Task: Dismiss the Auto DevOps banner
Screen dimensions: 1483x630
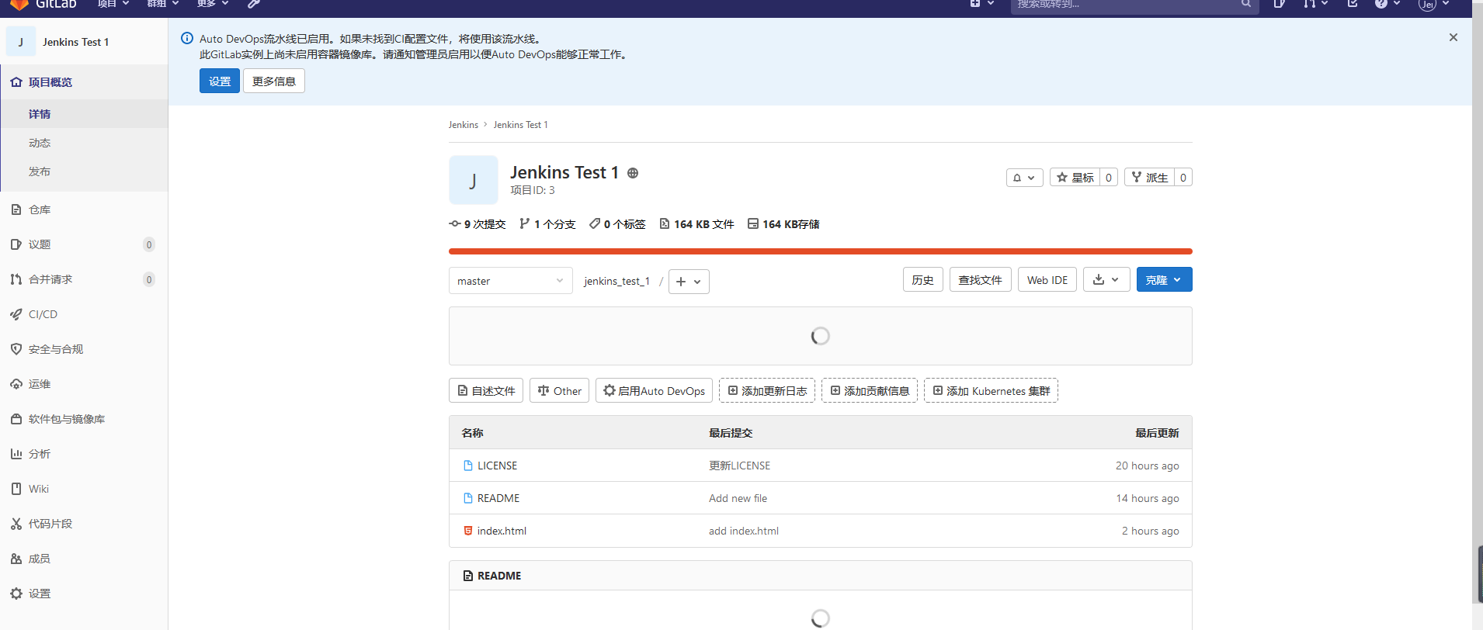Action: click(1453, 37)
